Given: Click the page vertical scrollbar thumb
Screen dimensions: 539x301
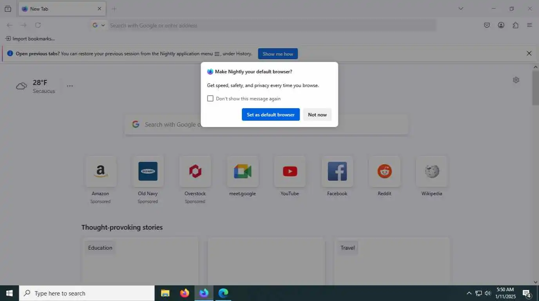Looking at the screenshot, I should [535, 88].
